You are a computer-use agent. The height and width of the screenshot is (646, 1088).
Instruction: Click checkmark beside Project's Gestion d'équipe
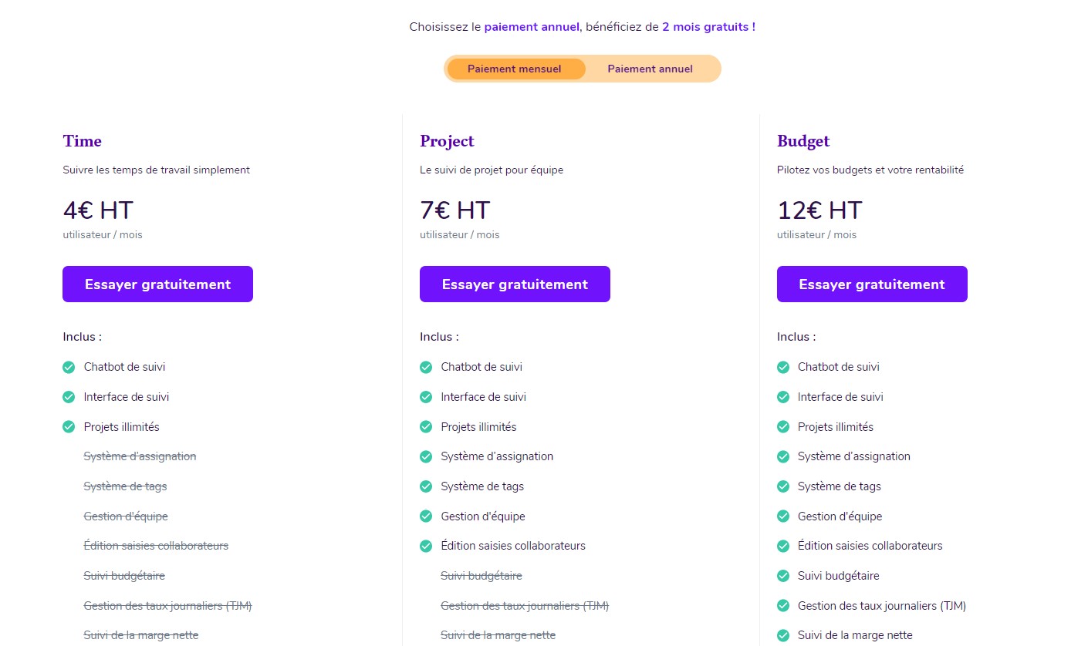pyautogui.click(x=426, y=516)
